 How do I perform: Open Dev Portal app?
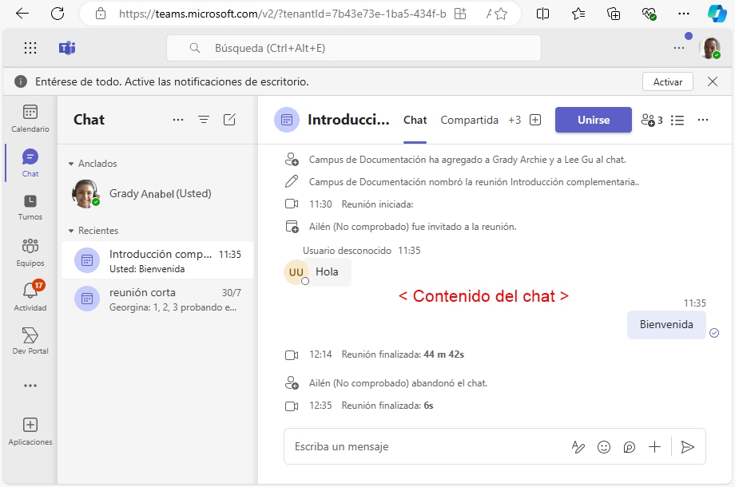tap(30, 340)
